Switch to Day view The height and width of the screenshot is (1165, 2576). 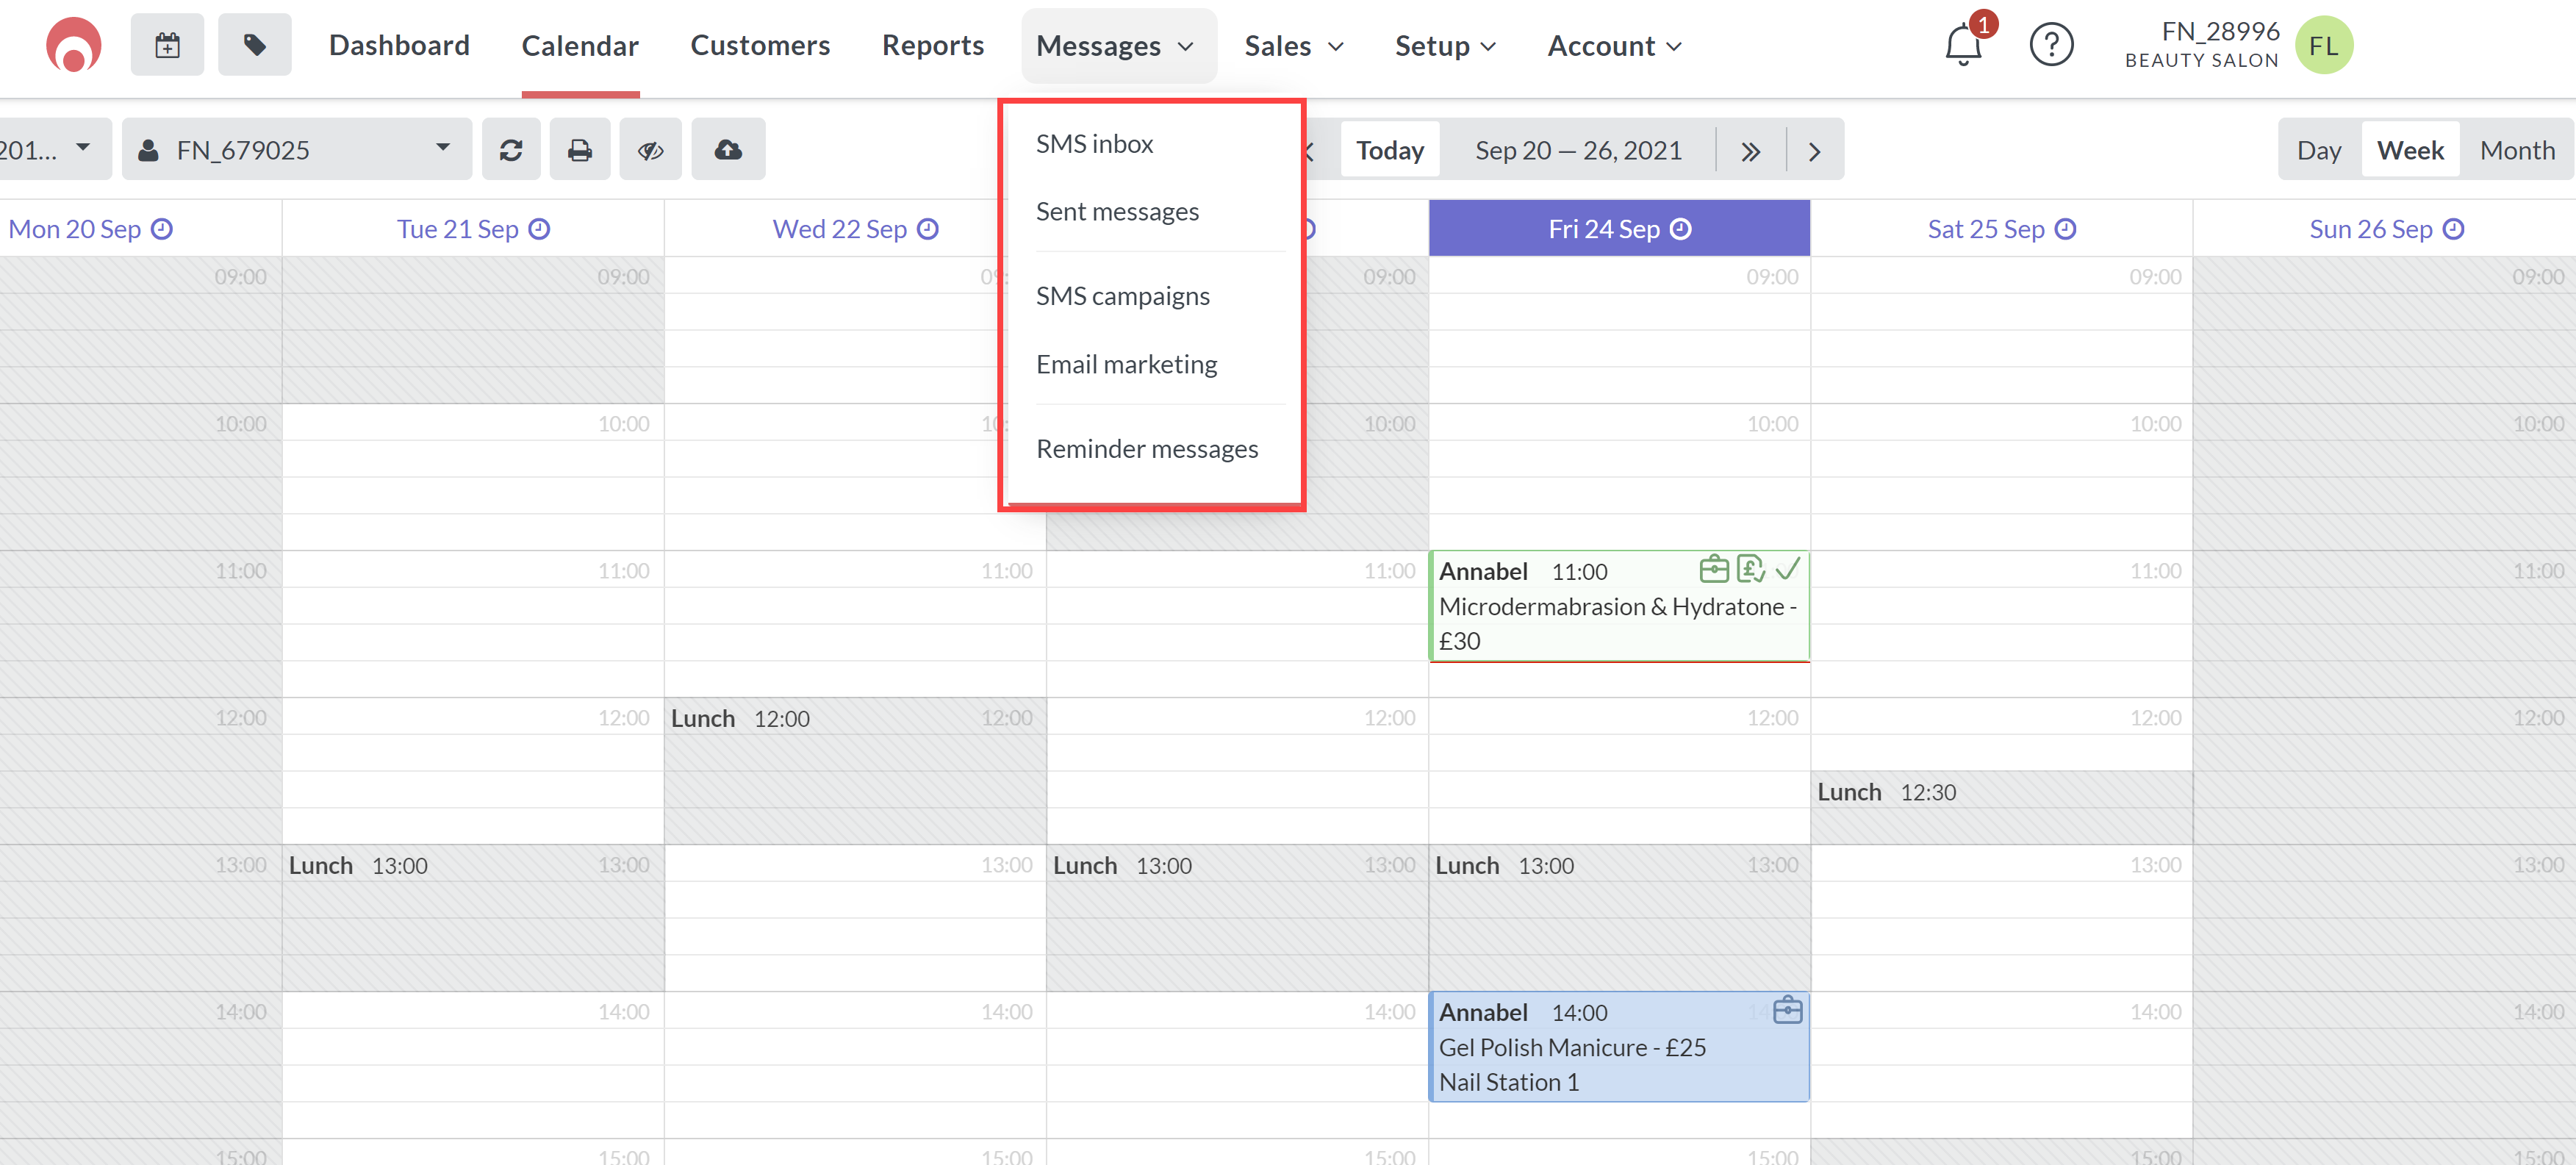pyautogui.click(x=2319, y=150)
